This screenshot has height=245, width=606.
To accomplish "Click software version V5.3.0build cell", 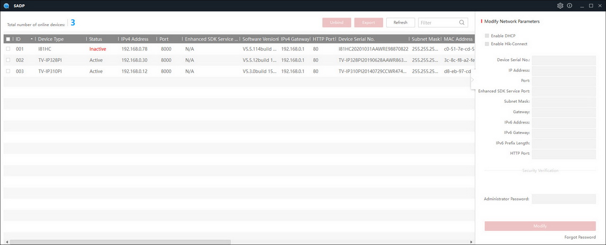I will (259, 71).
